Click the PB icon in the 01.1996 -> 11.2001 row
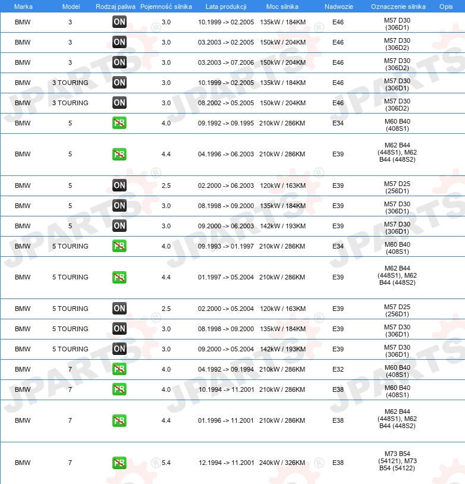The image size is (465, 484). tap(119, 420)
